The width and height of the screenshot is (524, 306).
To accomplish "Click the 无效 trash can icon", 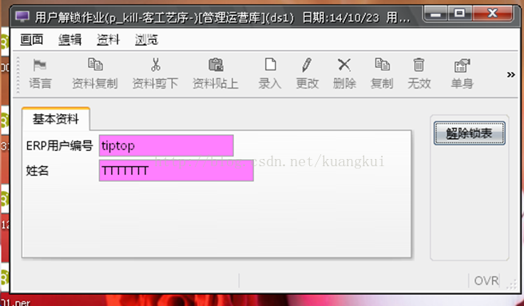I will (x=419, y=65).
